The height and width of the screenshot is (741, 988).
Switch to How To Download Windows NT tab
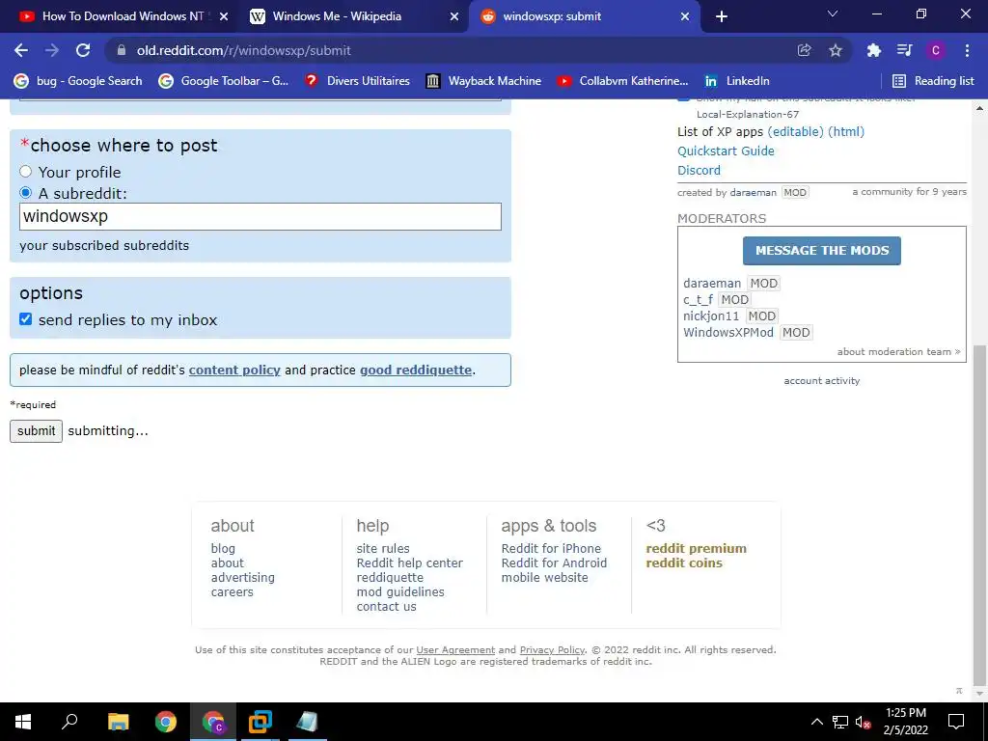(x=123, y=16)
